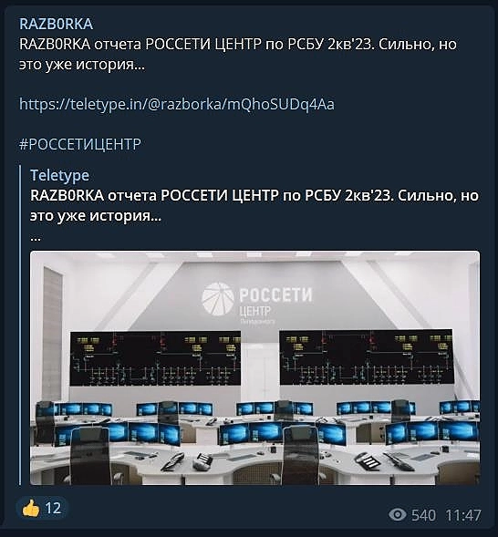Click the Россети Центр logo in image
This screenshot has width=498, height=537.
coord(257,300)
